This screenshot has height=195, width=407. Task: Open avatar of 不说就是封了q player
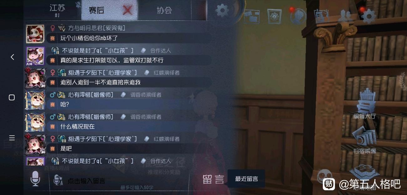[x=35, y=56]
